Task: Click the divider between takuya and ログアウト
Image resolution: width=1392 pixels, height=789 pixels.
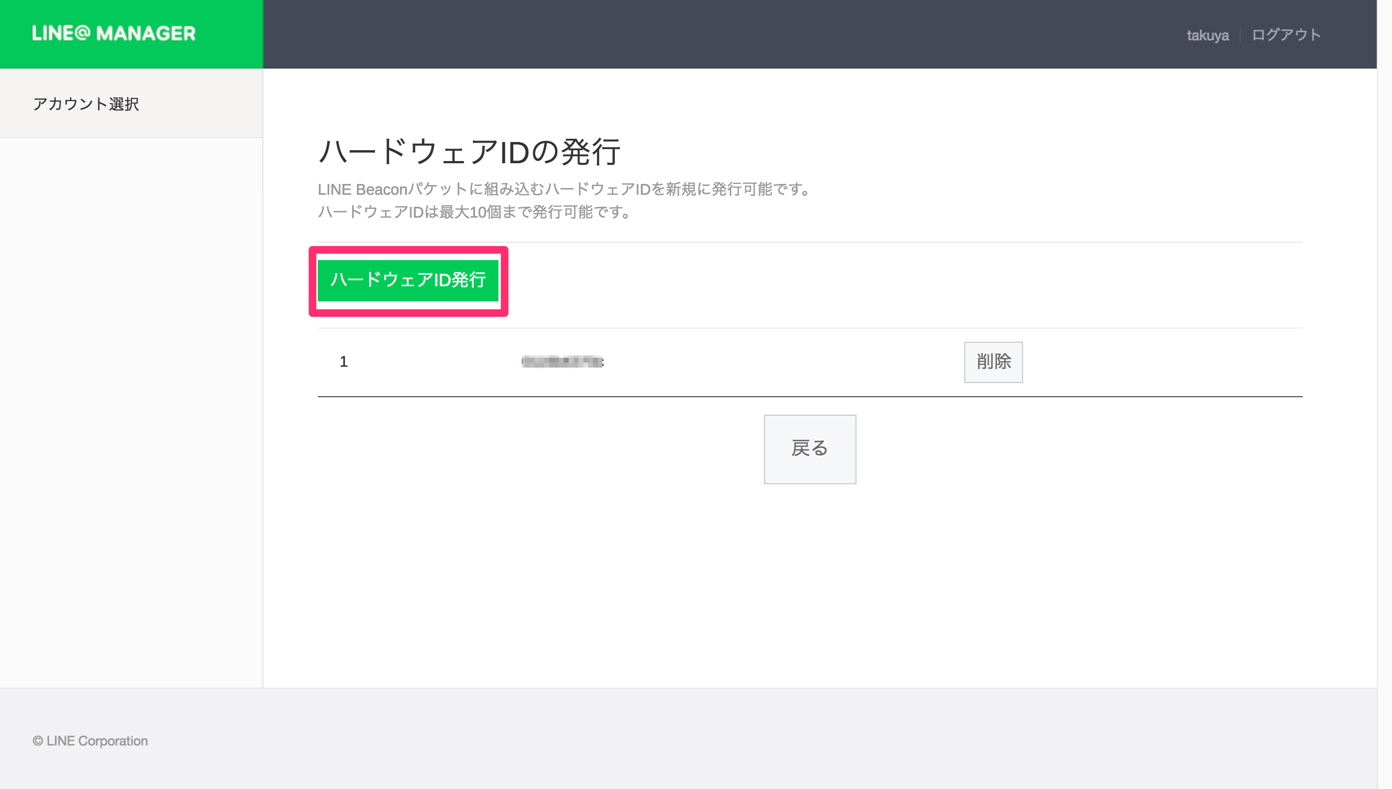Action: click(x=1240, y=35)
